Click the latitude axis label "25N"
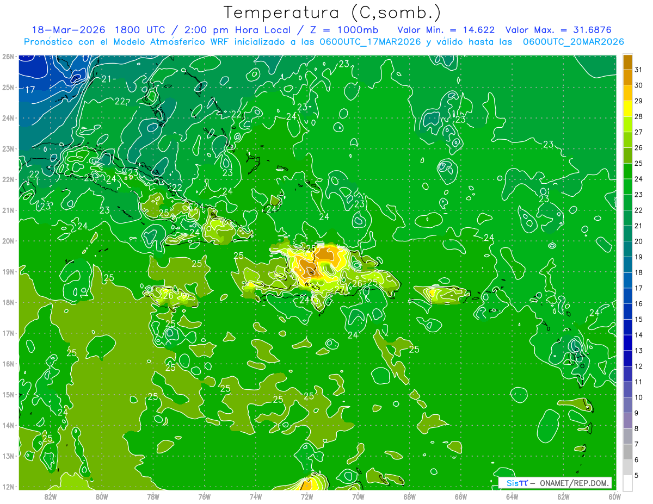653x504 pixels. coord(8,87)
